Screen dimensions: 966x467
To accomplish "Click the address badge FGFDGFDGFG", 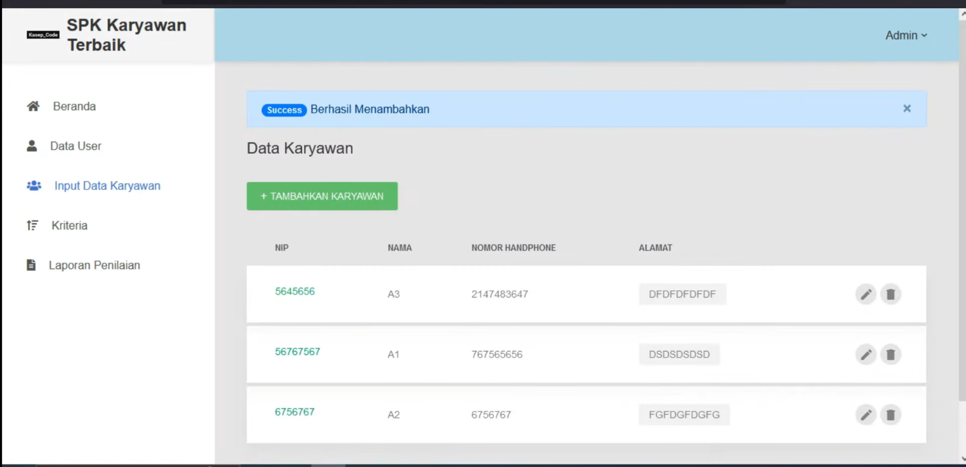I will tap(684, 415).
